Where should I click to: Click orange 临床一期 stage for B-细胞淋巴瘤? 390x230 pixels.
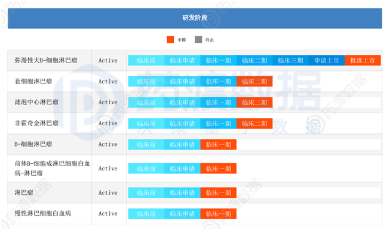tap(219, 144)
